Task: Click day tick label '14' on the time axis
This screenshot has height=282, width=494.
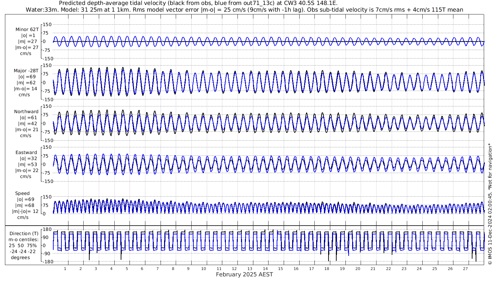Action: click(x=265, y=269)
